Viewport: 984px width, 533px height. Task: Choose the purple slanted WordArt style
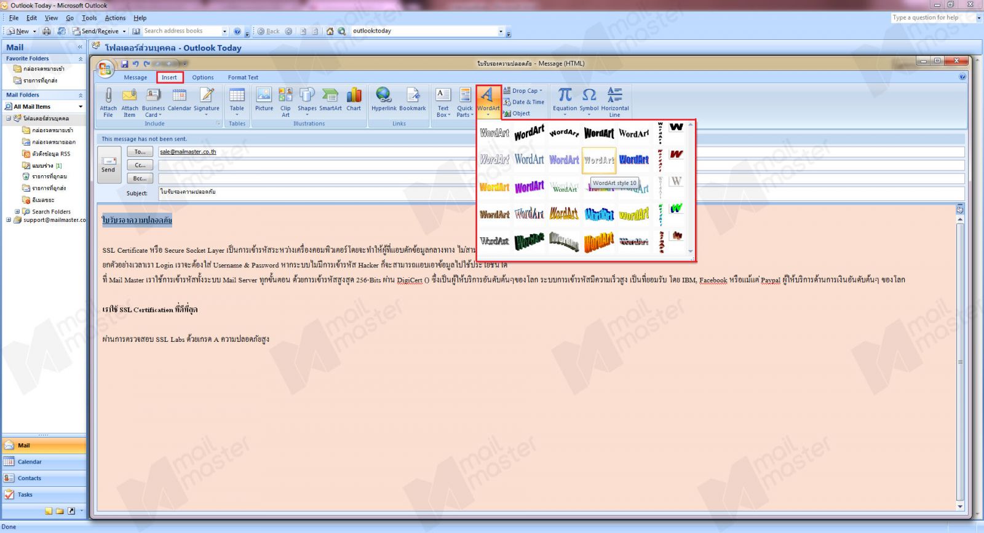[x=530, y=187]
